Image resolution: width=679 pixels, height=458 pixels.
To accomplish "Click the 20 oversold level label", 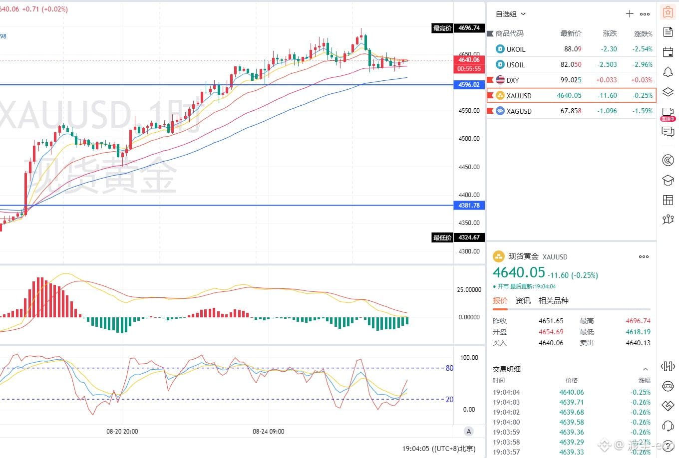I will point(449,399).
